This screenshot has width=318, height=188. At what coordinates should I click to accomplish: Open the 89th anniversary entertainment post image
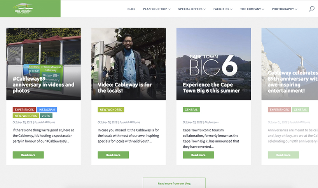(290, 64)
